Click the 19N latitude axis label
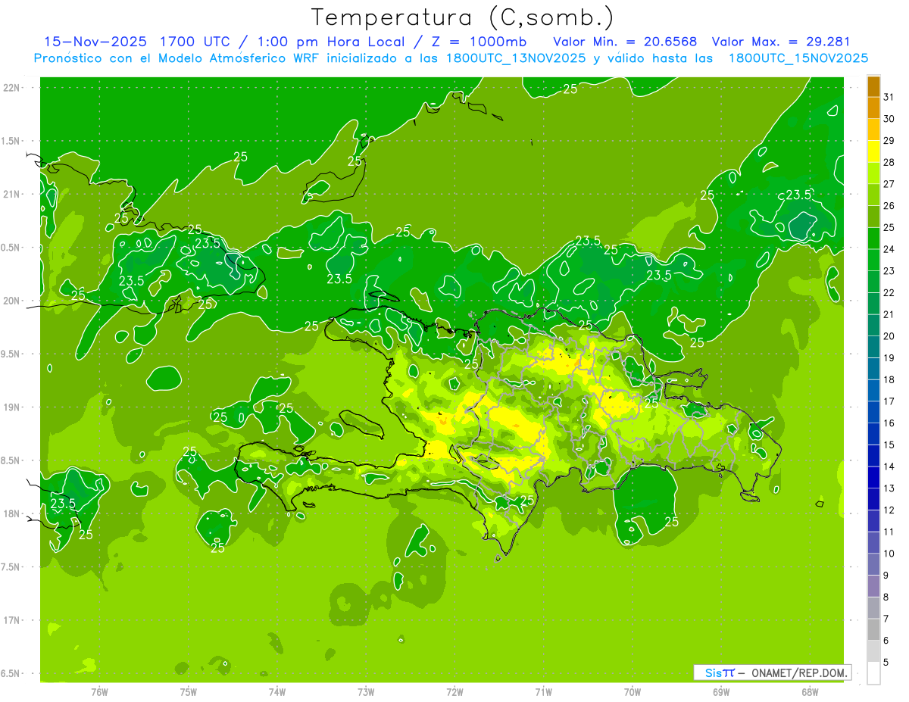Image resolution: width=909 pixels, height=702 pixels. pos(11,407)
